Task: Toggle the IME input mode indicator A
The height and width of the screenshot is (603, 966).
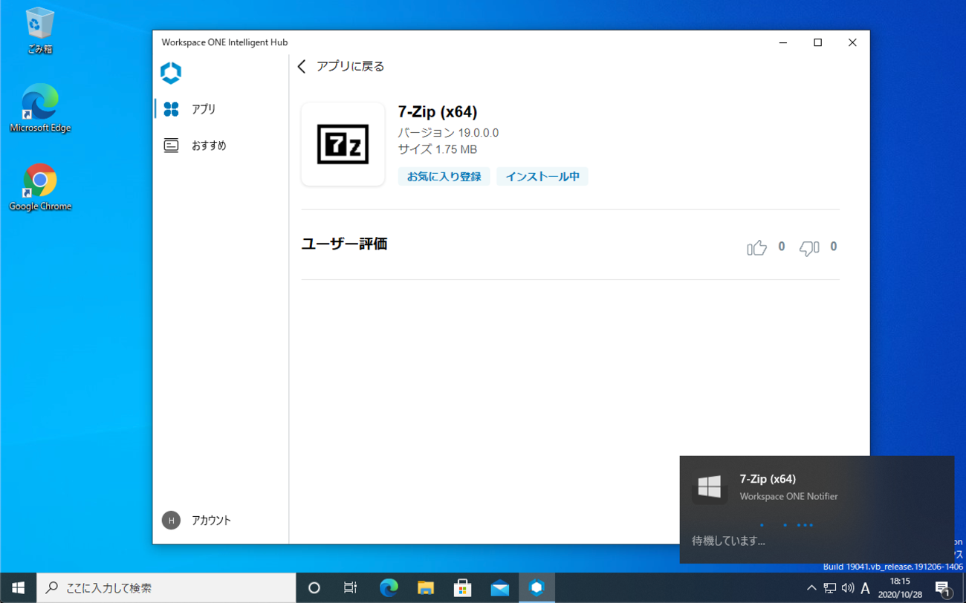Action: [x=865, y=588]
